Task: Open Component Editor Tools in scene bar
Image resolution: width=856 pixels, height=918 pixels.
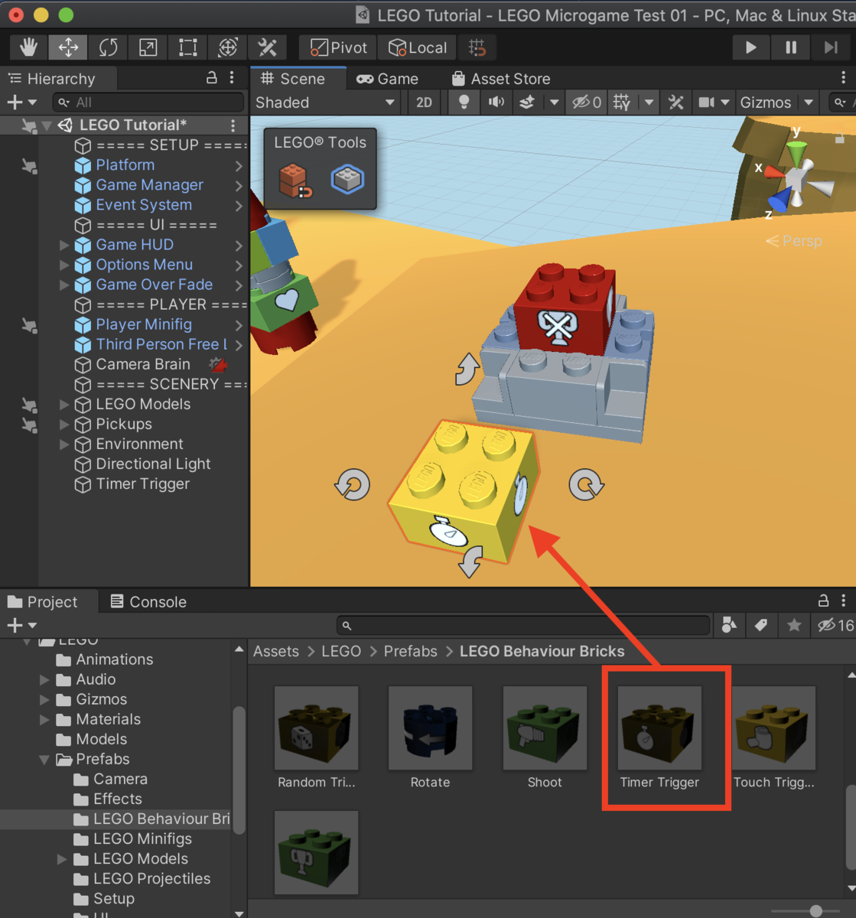Action: click(x=676, y=103)
